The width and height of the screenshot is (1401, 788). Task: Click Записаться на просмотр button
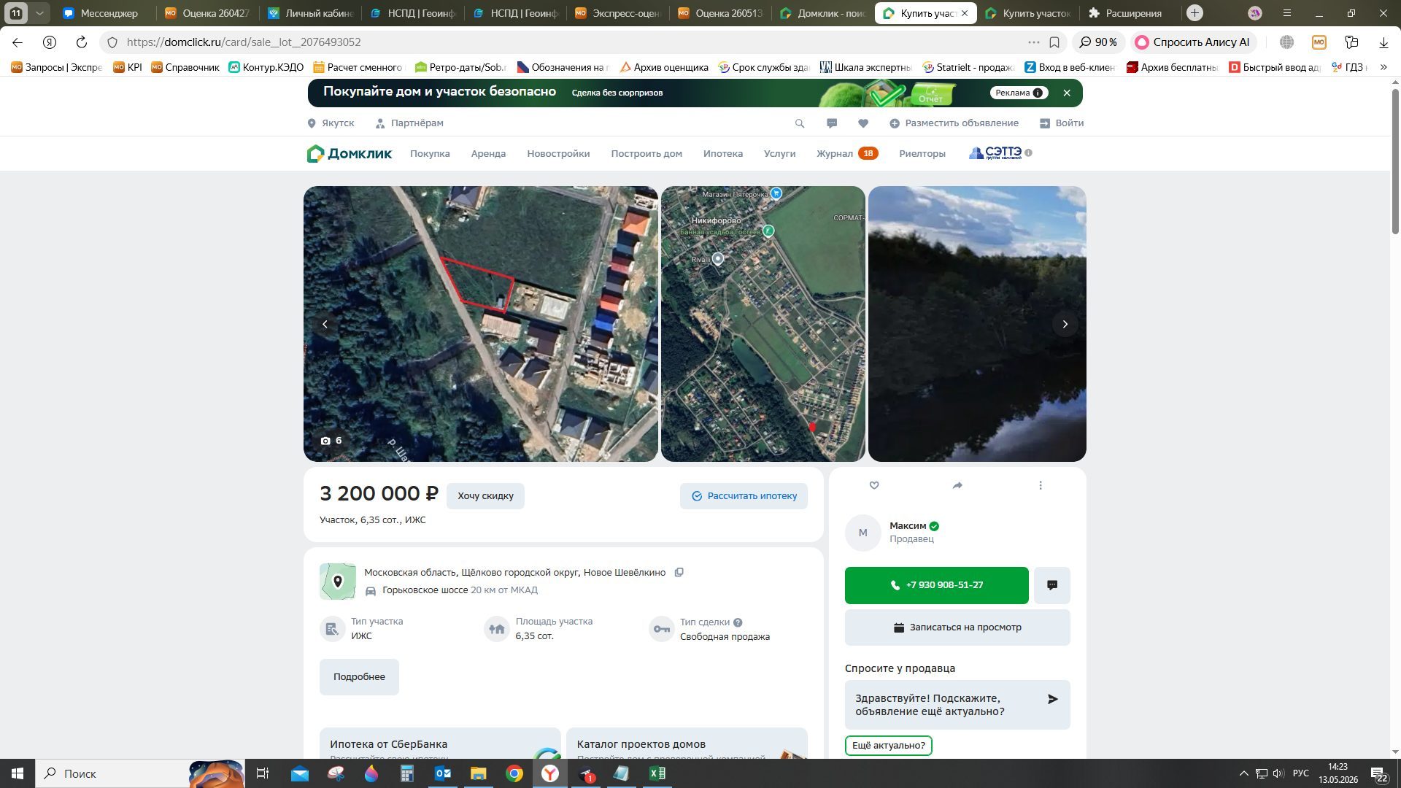[957, 627]
